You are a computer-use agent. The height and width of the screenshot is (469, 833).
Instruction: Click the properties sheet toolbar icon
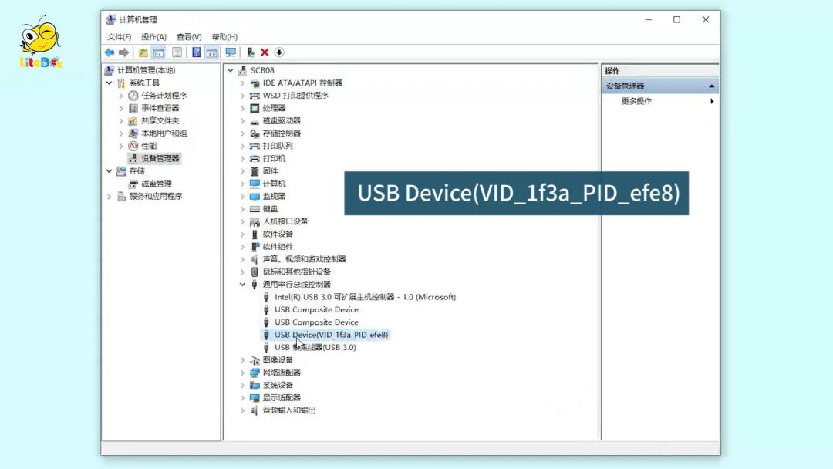[x=177, y=52]
